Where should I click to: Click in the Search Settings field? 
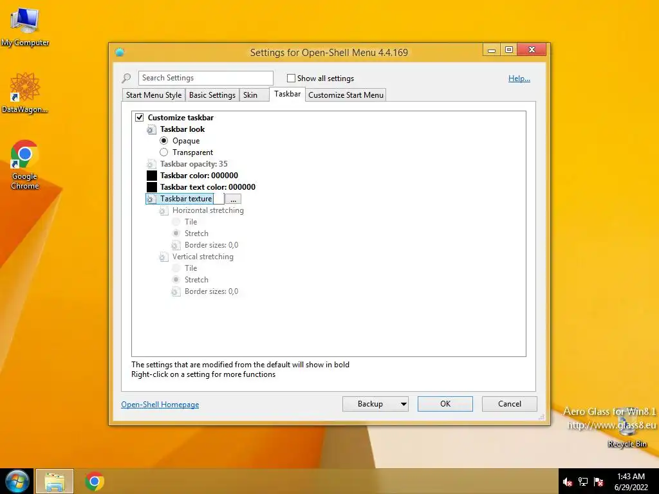pyautogui.click(x=205, y=78)
